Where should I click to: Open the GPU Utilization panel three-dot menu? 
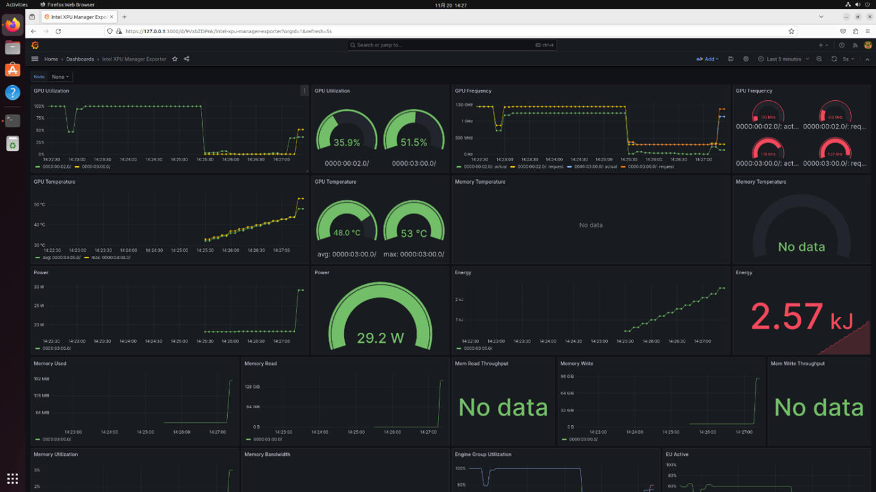coord(304,91)
